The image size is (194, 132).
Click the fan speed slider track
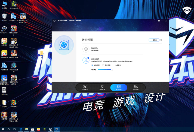click(105, 70)
